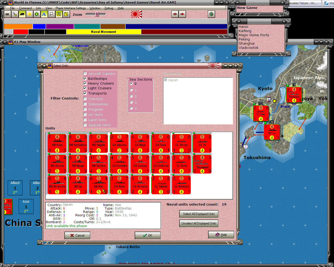Choose Vladivostok in the ports list
This screenshot has width=334, height=267.
248,48
